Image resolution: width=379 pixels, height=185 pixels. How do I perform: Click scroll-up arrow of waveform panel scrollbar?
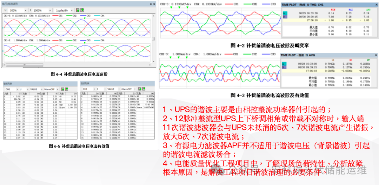point(153,16)
